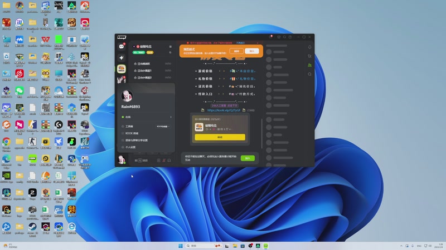Image resolution: width=446 pixels, height=250 pixels.
Task: Select the NetEase Cloud Music desktop icon
Action: click(x=20, y=76)
